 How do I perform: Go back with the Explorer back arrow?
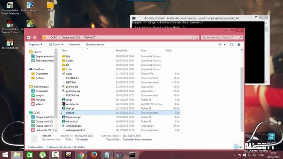(29, 37)
